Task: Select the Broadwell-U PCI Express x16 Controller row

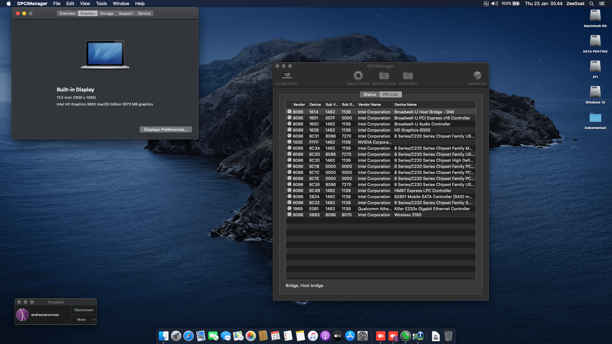Action: tap(381, 118)
